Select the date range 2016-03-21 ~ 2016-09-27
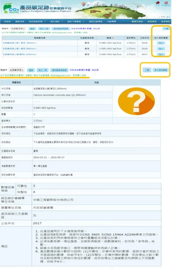This screenshot has height=269, width=172. tap(49, 157)
